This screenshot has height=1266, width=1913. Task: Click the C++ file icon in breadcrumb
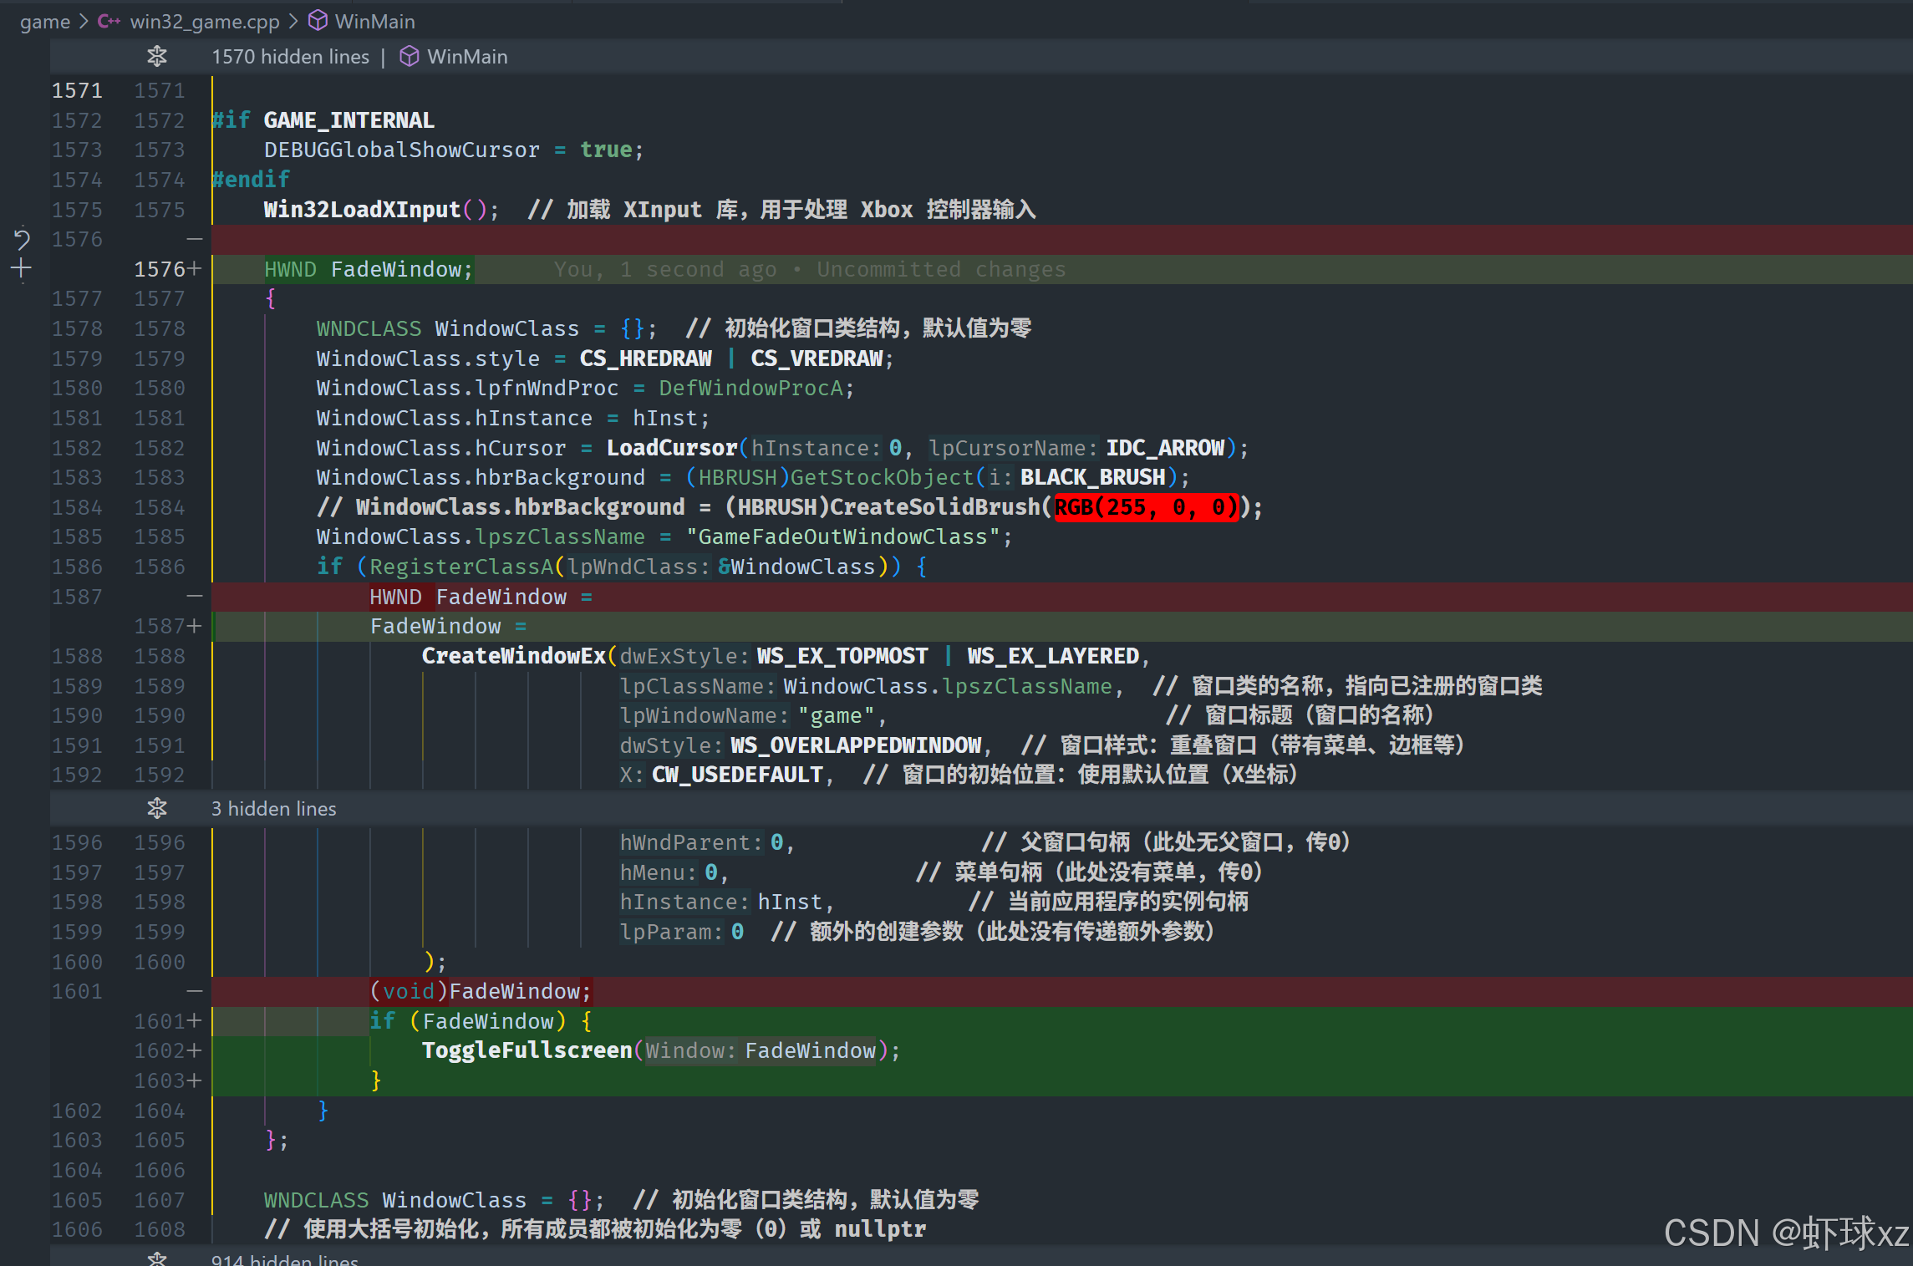pyautogui.click(x=109, y=21)
